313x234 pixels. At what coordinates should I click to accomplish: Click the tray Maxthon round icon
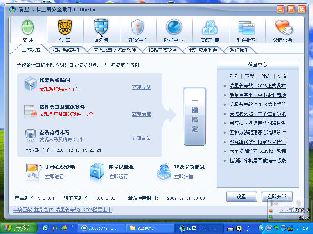(x=269, y=228)
